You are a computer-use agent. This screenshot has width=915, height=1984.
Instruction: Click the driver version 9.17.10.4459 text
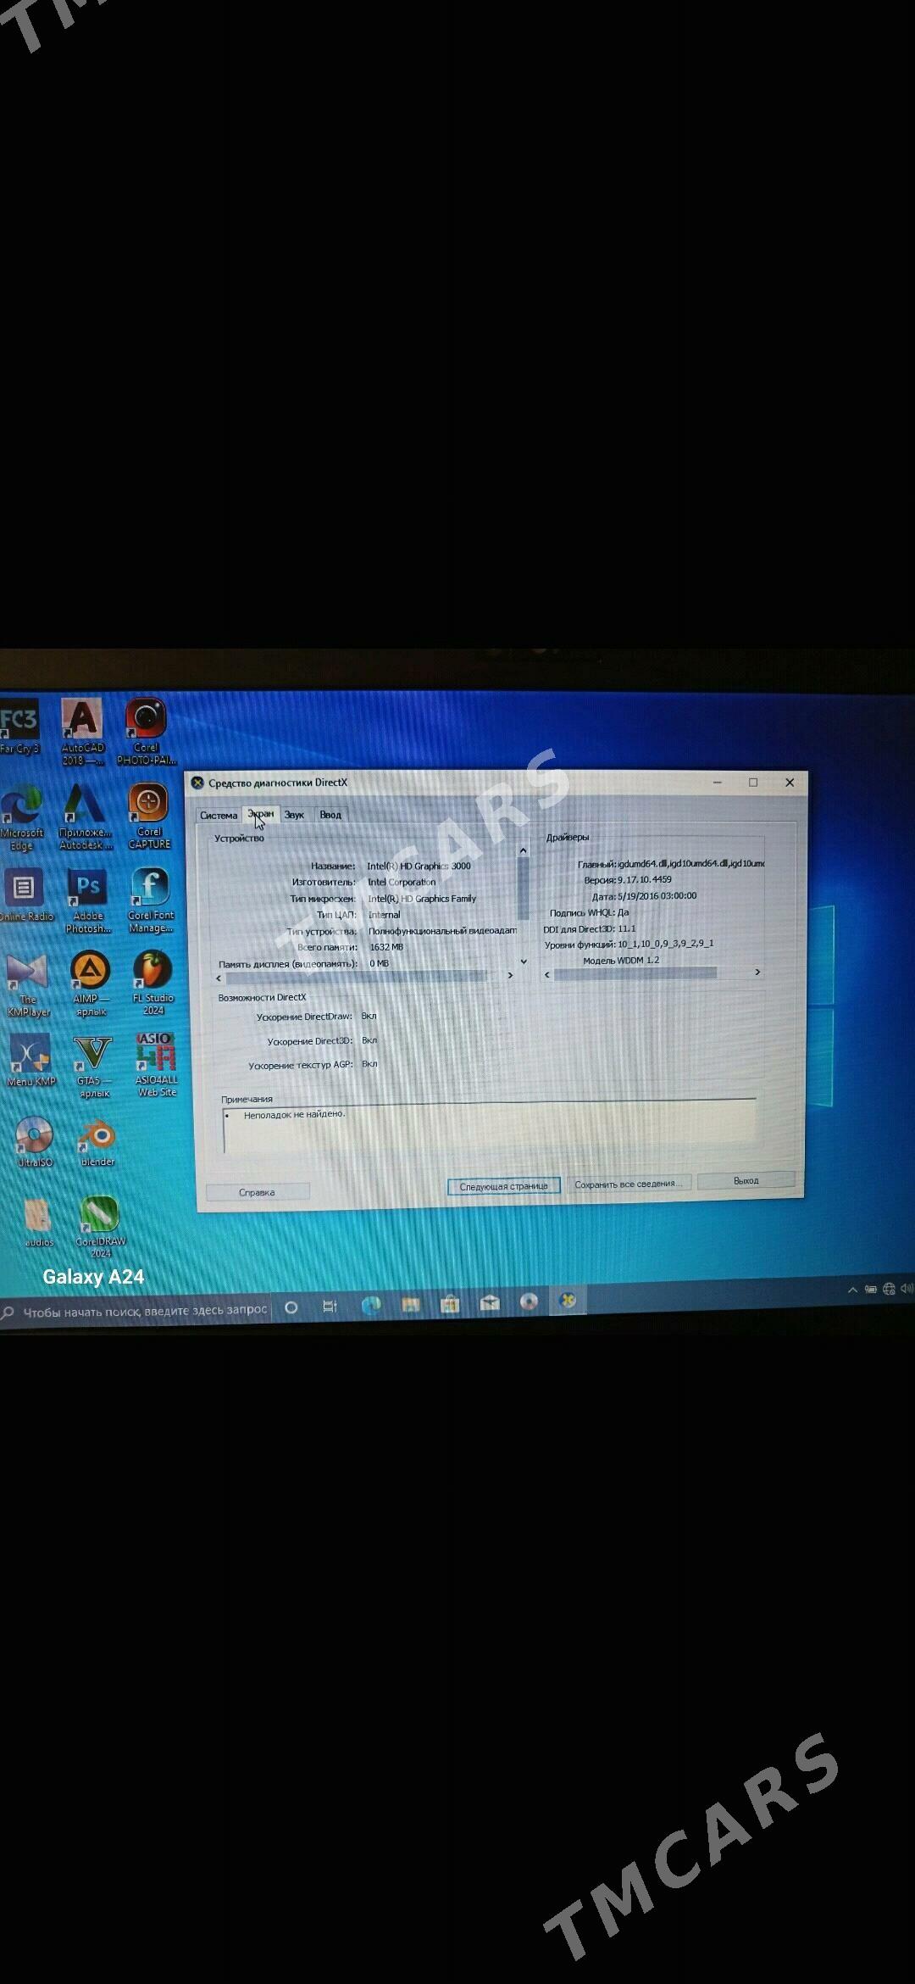coord(645,880)
